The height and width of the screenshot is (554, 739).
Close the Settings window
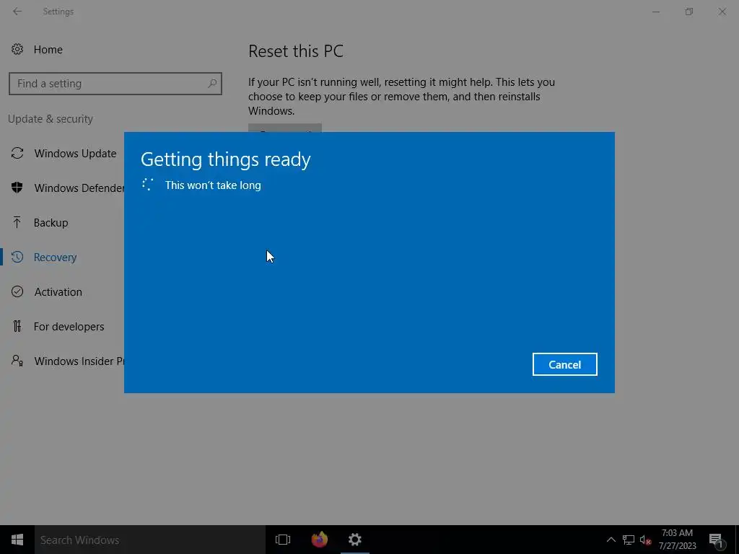tap(722, 12)
